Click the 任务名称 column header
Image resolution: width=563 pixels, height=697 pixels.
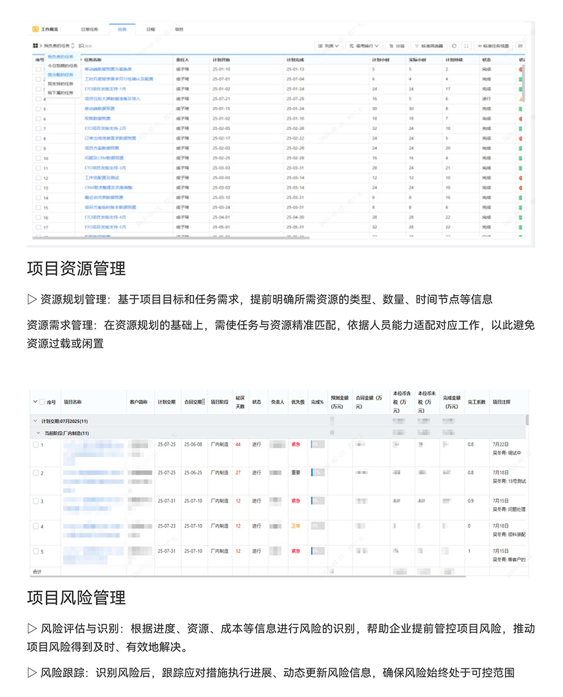pos(93,59)
